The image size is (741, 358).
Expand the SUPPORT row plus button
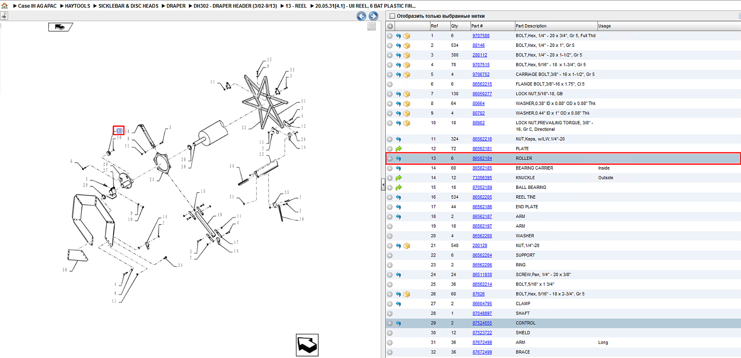click(390, 255)
